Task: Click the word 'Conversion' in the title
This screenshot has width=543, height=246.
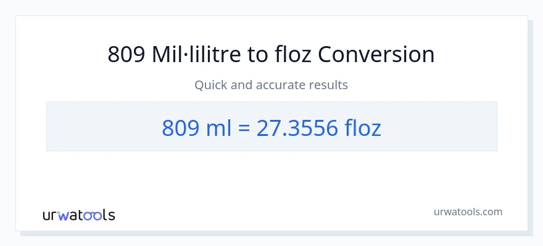Action: (376, 55)
